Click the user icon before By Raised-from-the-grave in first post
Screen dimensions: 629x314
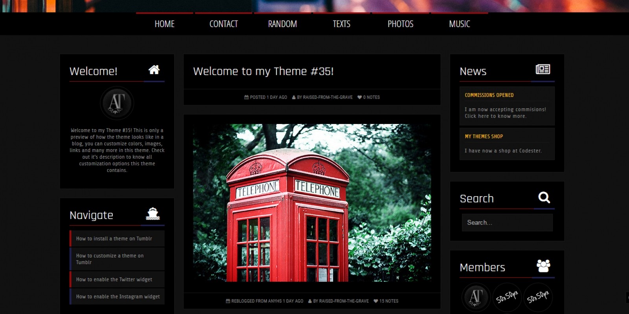point(294,97)
